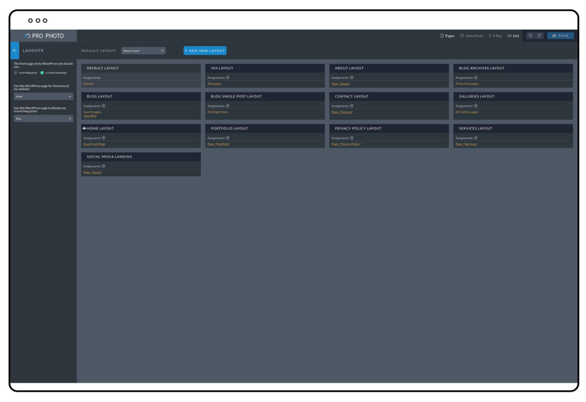Click assignments gear in Contact Layout
The image size is (586, 402).
(x=352, y=106)
